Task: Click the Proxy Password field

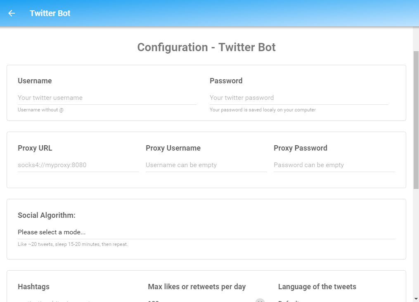Action: (334, 165)
